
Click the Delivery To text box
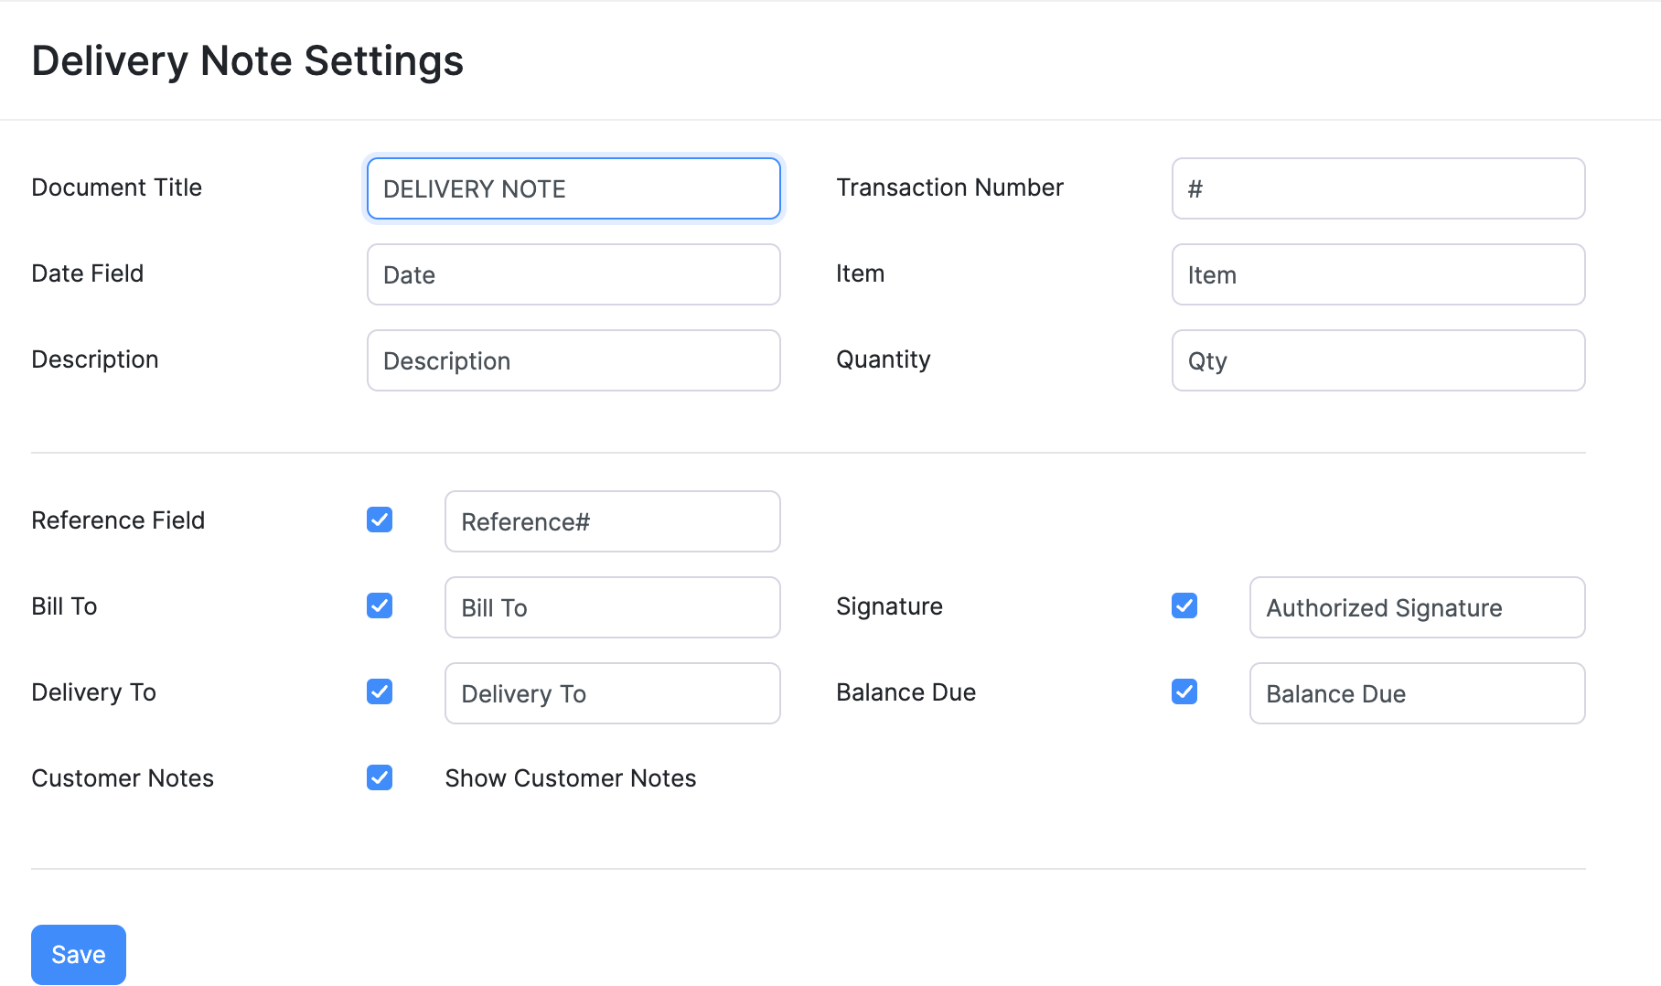pyautogui.click(x=612, y=693)
